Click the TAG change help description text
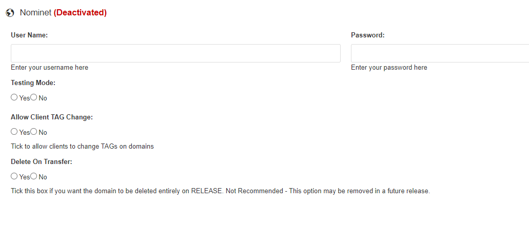 click(82, 147)
